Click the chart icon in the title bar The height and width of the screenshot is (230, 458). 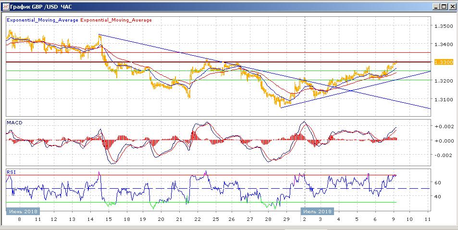(5, 7)
